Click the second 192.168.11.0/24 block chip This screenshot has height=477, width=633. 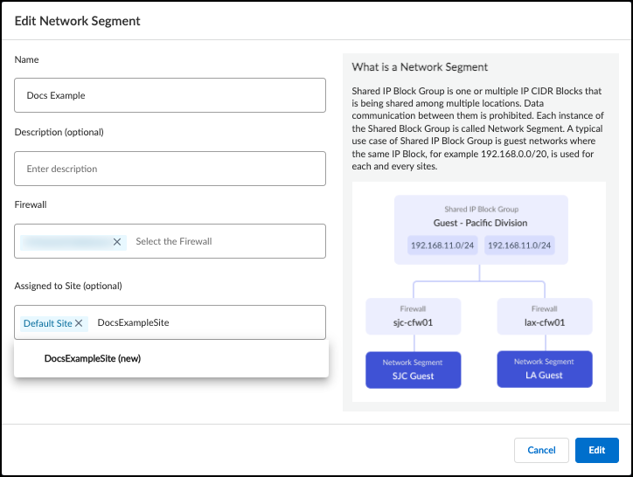click(519, 245)
